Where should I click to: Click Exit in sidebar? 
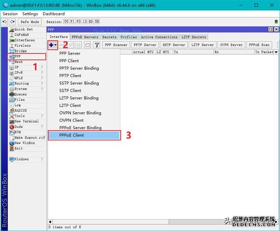tap(27, 148)
